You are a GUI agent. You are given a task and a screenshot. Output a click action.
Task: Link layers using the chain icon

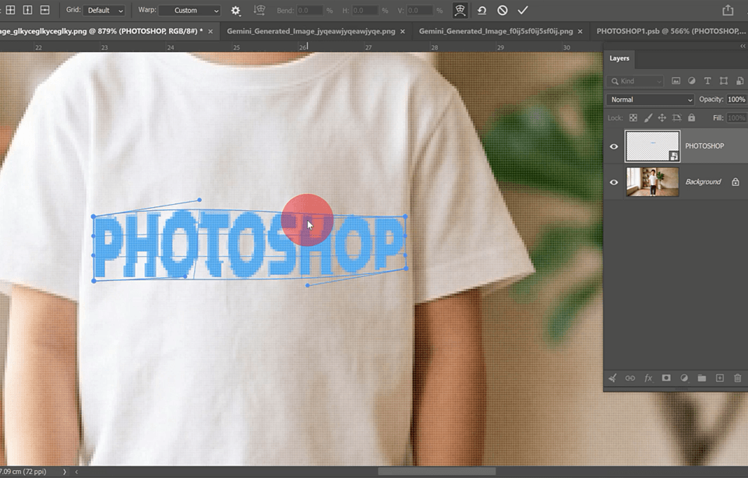click(x=630, y=378)
